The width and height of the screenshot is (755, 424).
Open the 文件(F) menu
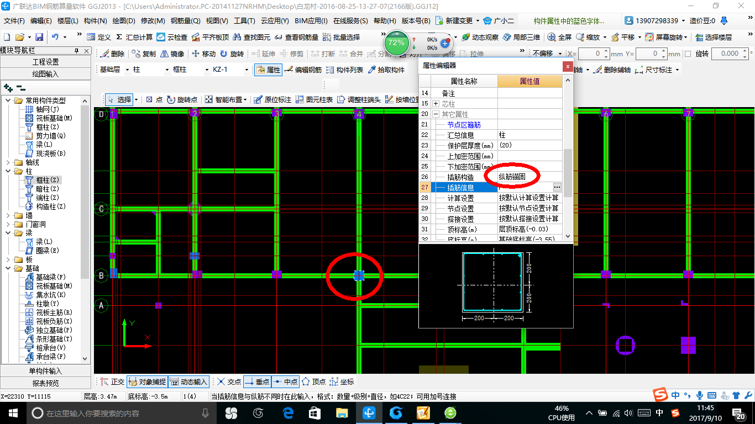[x=14, y=21]
